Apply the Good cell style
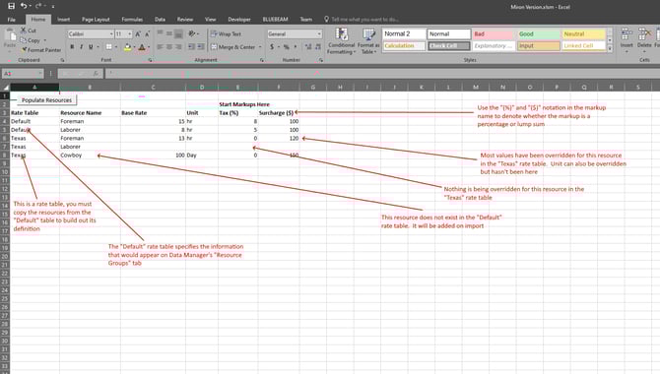The width and height of the screenshot is (660, 374). pyautogui.click(x=539, y=34)
